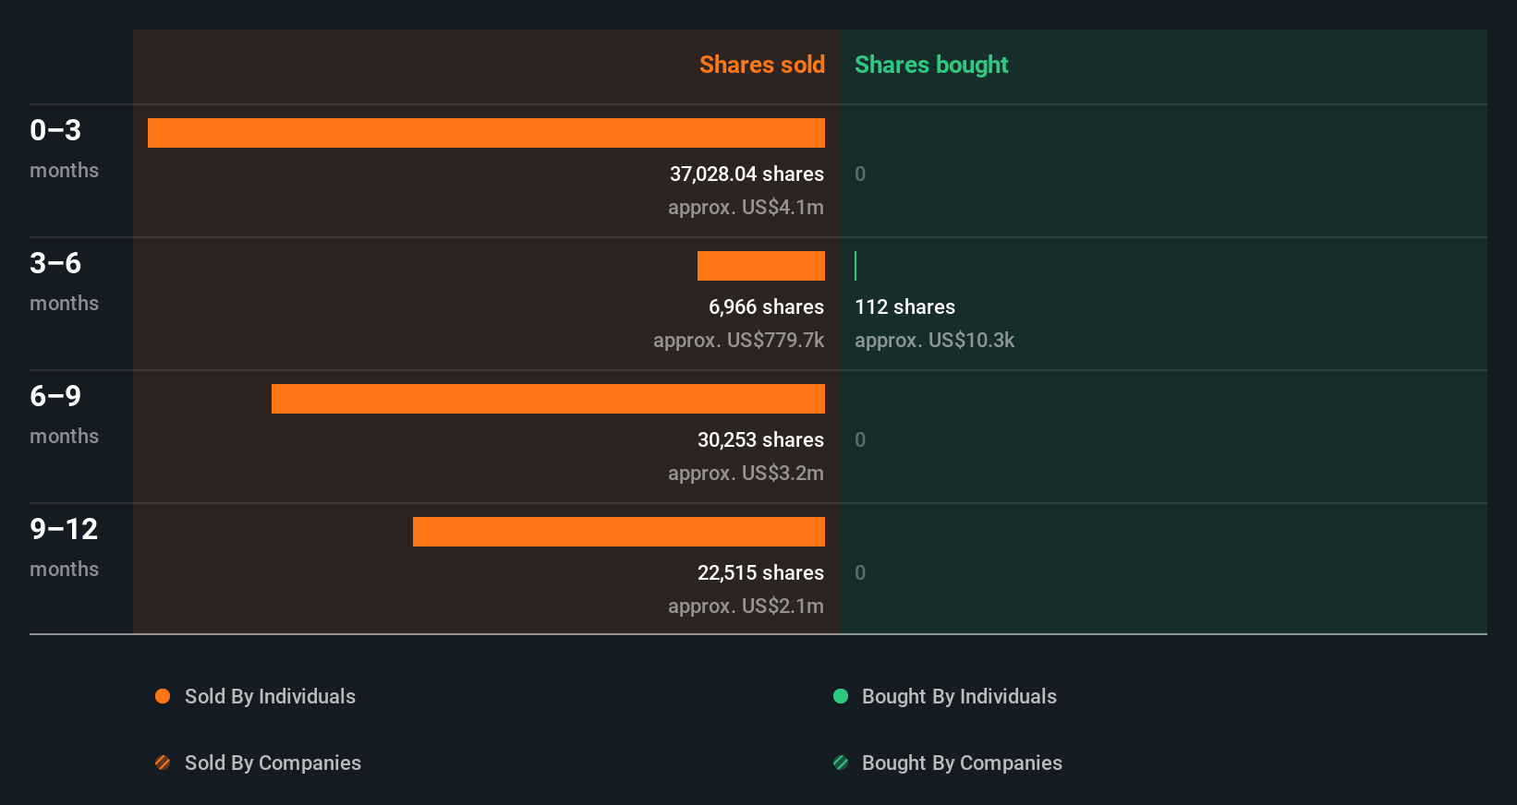Click the approx. US$3.2m value
Viewport: 1517px width, 805px height.
pos(746,474)
